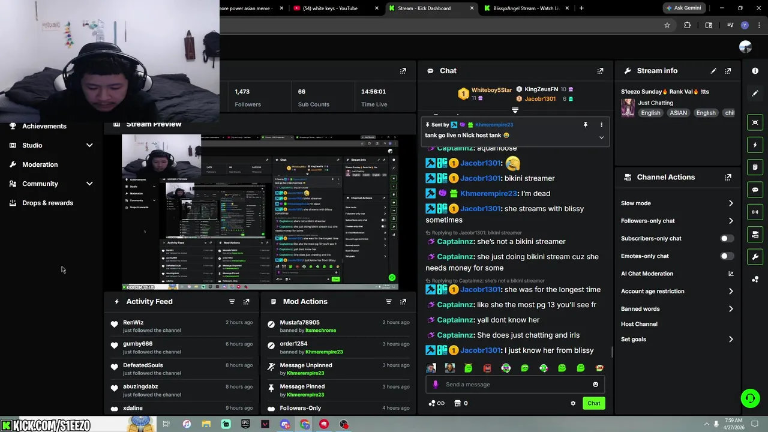Image resolution: width=768 pixels, height=432 pixels.
Task: Open the info icon in right sidebar
Action: point(755,71)
